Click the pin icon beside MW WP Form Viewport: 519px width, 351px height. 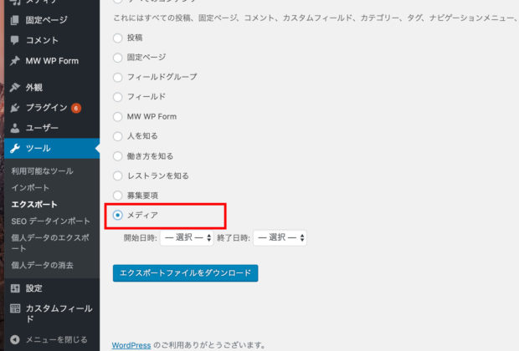coord(15,61)
